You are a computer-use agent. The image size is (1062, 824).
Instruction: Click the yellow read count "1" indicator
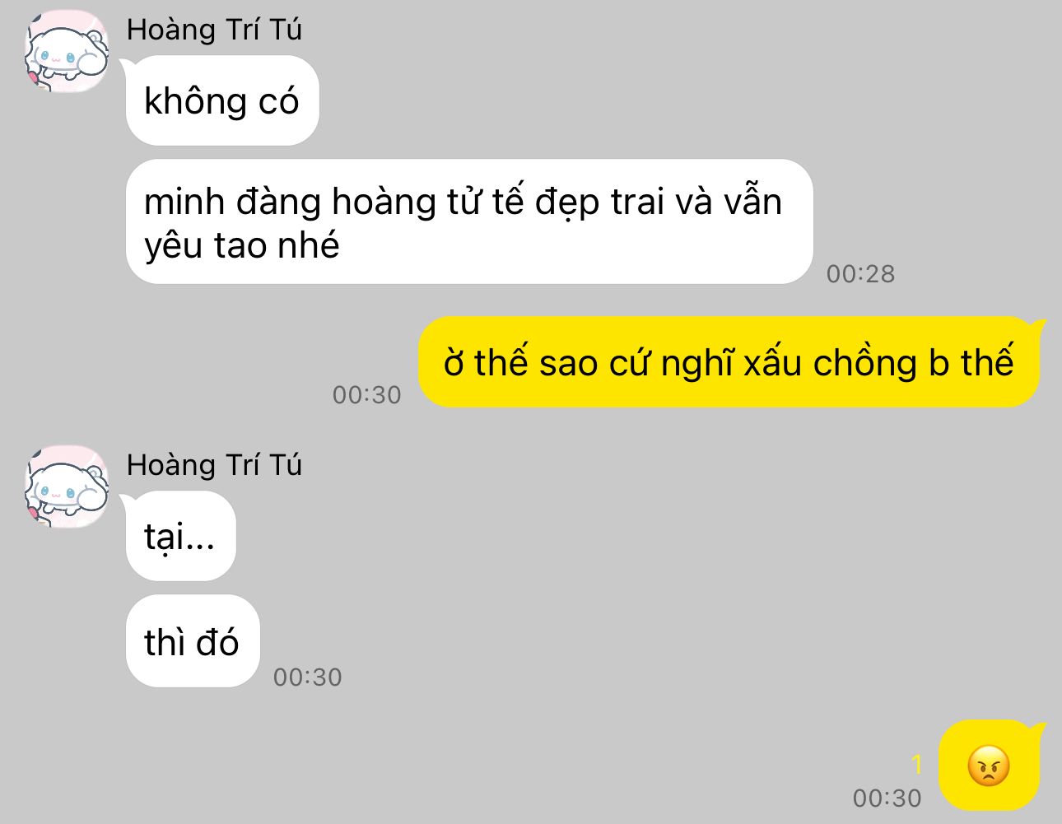click(917, 765)
